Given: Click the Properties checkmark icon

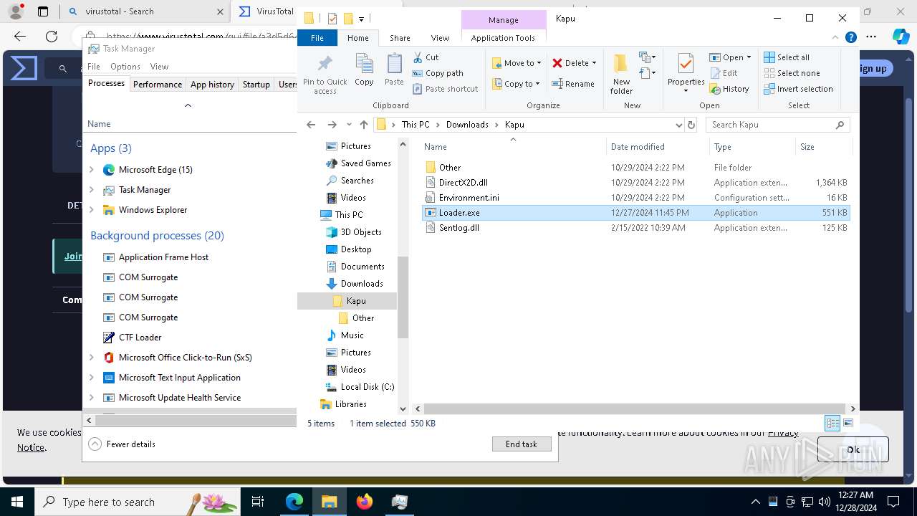Looking at the screenshot, I should pos(686,64).
